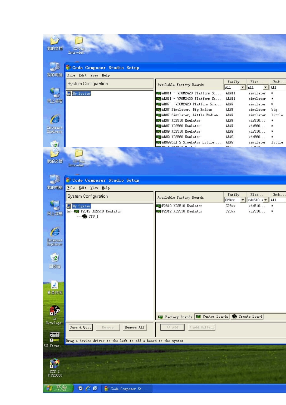Collapse the F2812 XDS510 Emulator tree node

[69, 212]
